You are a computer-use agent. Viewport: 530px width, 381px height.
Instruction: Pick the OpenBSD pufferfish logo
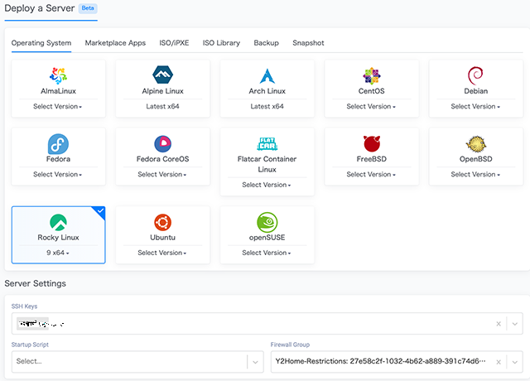tap(475, 143)
